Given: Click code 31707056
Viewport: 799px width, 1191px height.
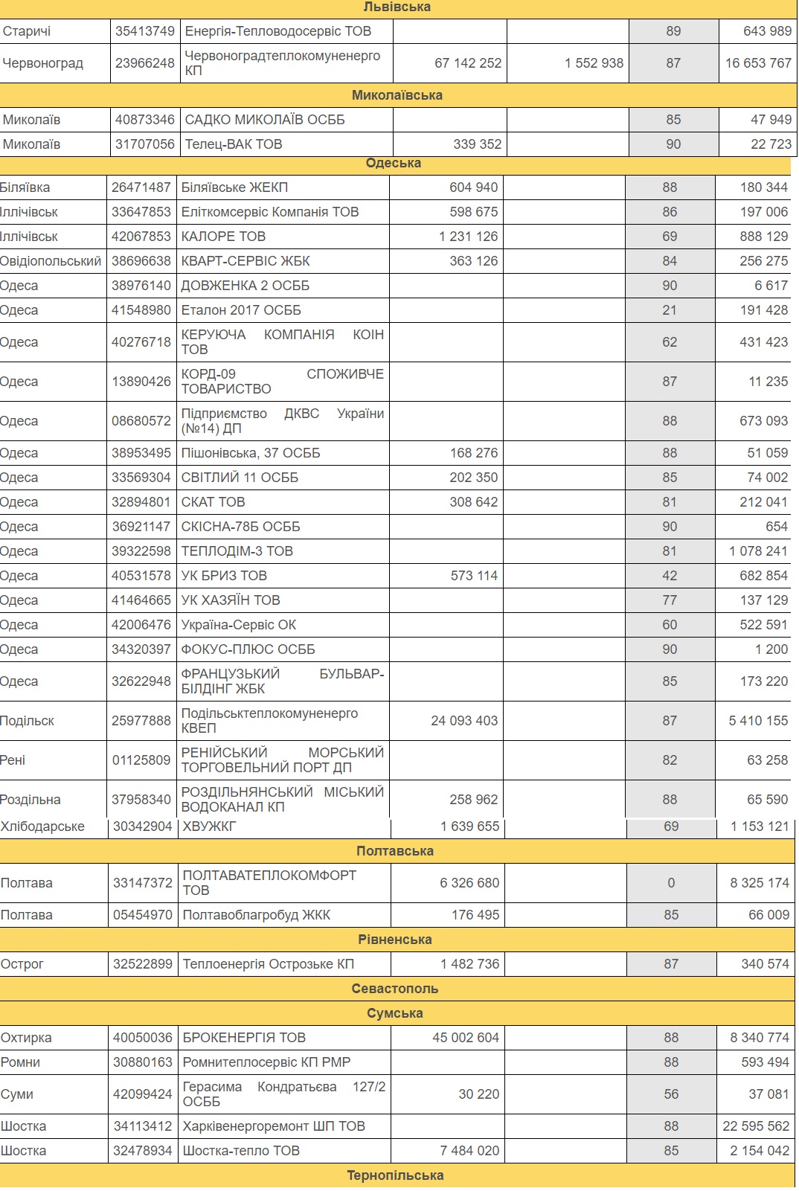Looking at the screenshot, I should [145, 144].
